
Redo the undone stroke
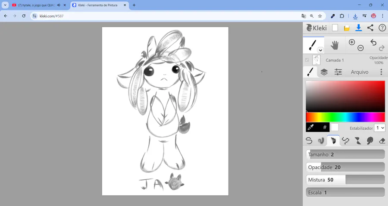point(382,48)
